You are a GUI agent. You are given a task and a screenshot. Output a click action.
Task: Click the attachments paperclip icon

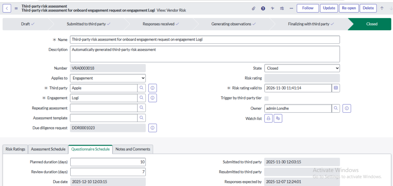pyautogui.click(x=253, y=8)
